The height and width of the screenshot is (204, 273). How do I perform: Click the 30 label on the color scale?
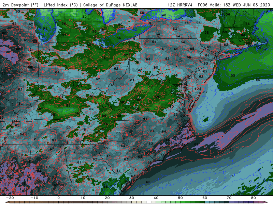pos(132,198)
